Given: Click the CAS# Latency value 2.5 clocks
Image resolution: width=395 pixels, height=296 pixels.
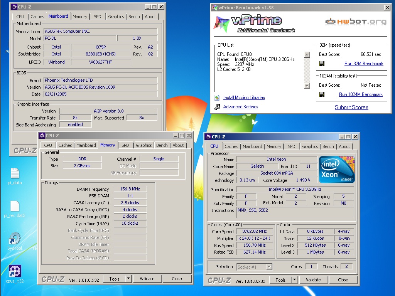Looking at the screenshot, I should [x=130, y=203].
